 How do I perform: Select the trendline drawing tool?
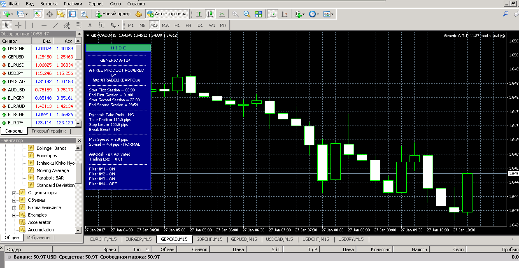(56, 25)
